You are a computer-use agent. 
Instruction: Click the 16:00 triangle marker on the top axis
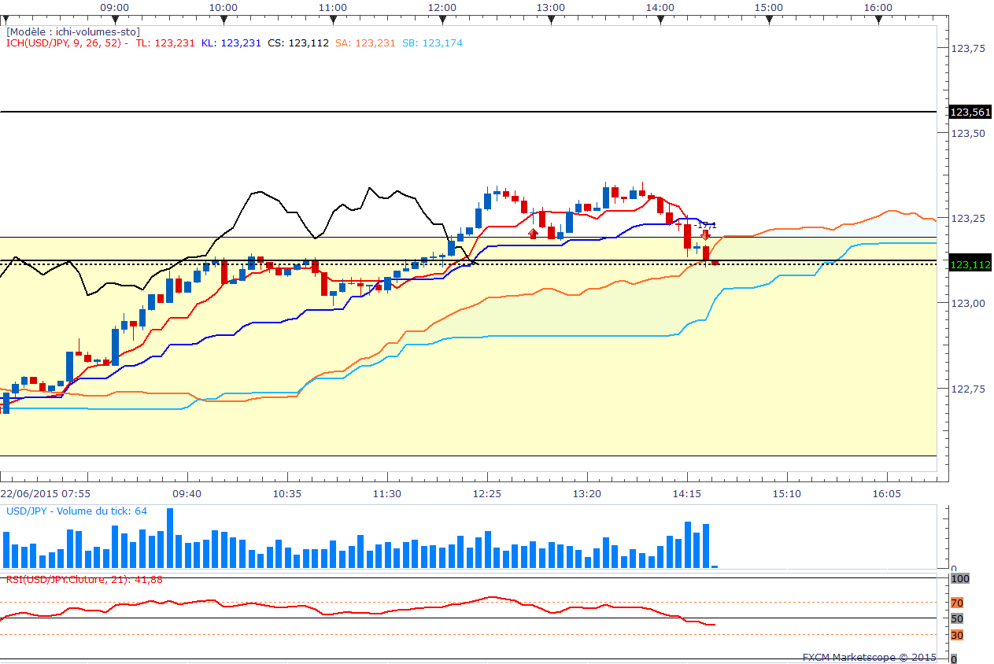coord(878,20)
